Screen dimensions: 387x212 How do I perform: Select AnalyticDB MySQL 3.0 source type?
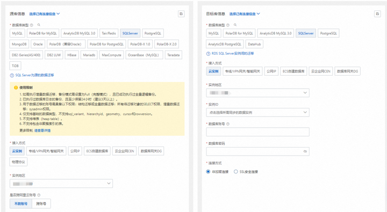79,33
